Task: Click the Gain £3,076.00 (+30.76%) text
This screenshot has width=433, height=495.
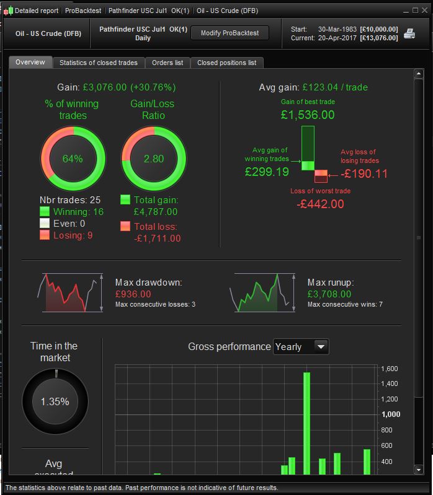Action: coord(116,87)
